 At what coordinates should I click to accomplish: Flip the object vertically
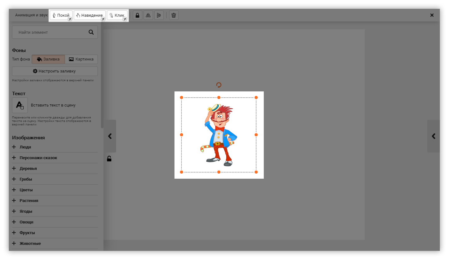click(159, 15)
